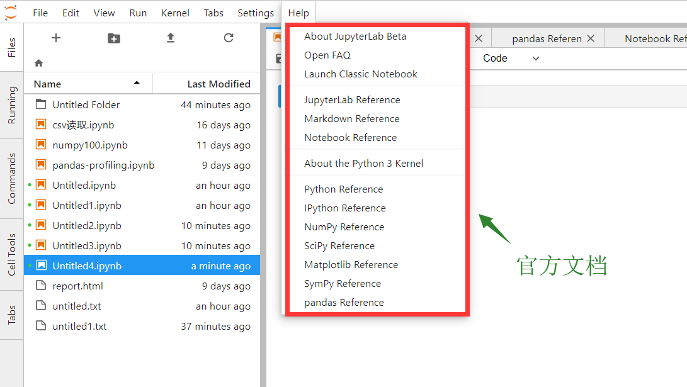This screenshot has width=687, height=387.
Task: Close the tab left of pandas Reference
Action: (x=479, y=38)
